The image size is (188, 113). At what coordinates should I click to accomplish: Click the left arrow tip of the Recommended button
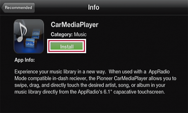pos(3,8)
